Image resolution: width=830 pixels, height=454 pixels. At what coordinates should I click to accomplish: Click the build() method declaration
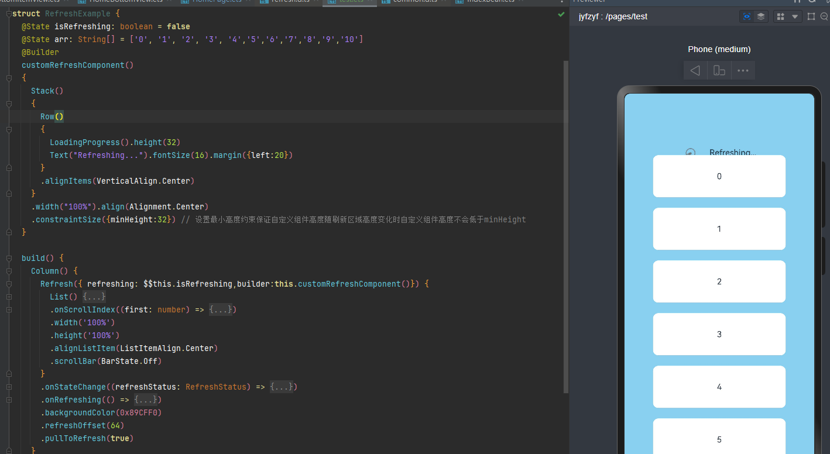click(43, 258)
